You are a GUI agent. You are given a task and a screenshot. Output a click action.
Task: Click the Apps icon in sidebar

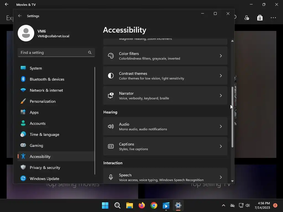pyautogui.click(x=23, y=112)
